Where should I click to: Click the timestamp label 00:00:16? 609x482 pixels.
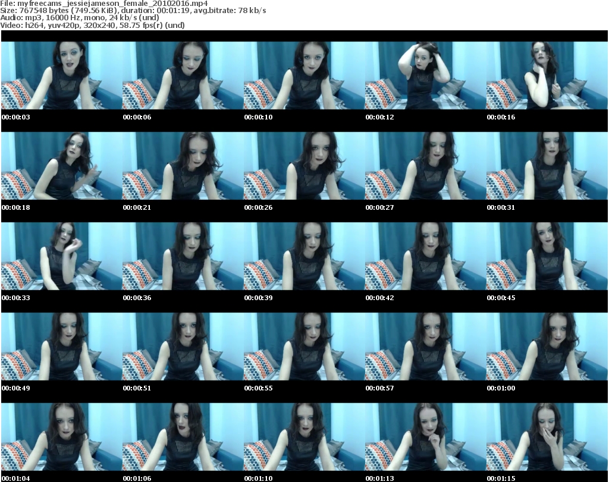[501, 117]
